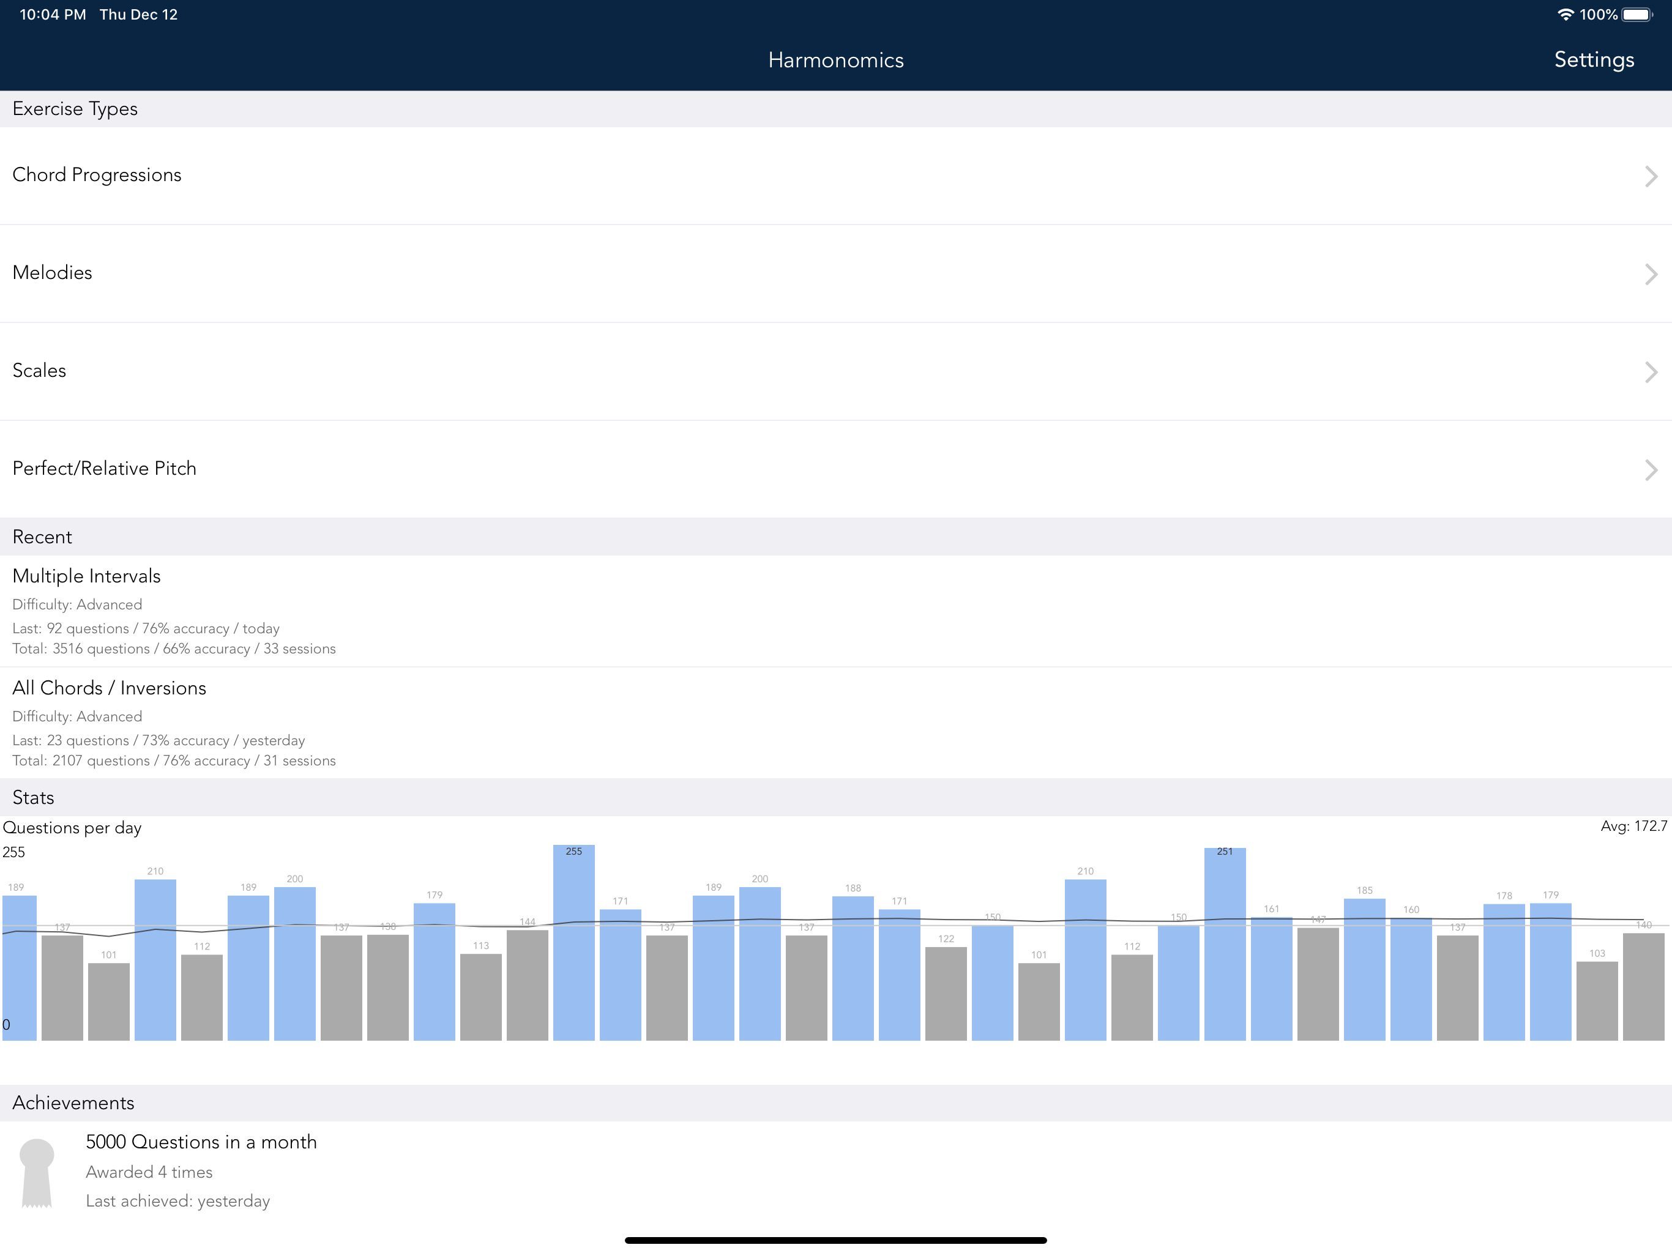Image resolution: width=1672 pixels, height=1253 pixels.
Task: Tap the Chord Progressions chevron arrow
Action: coord(1651,176)
